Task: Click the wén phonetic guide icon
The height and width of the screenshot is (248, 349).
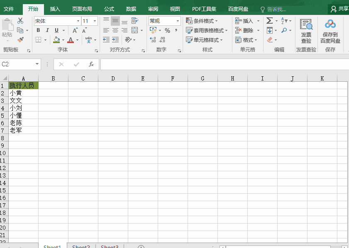Action: pos(88,40)
